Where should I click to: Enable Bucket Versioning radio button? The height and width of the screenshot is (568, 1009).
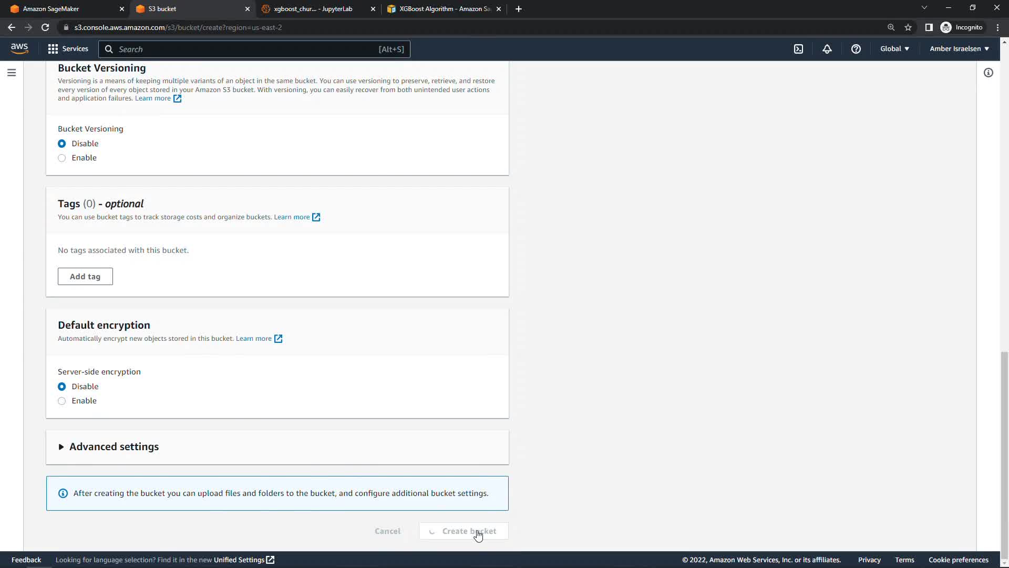tap(62, 158)
